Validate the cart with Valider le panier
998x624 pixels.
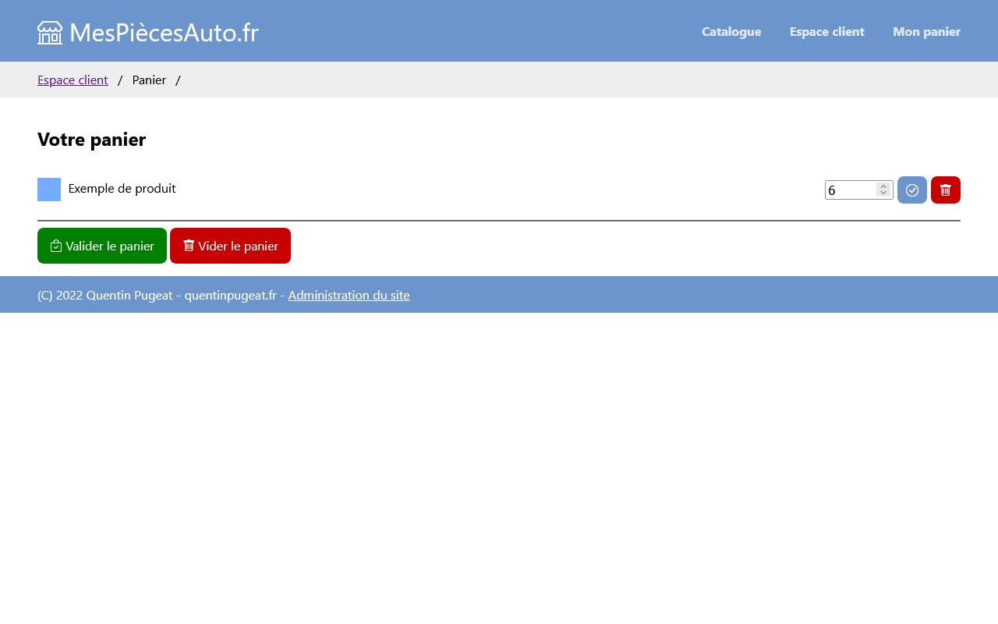tap(102, 246)
